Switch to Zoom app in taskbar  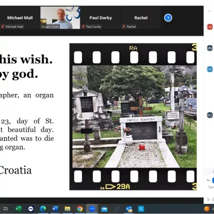click(92, 209)
